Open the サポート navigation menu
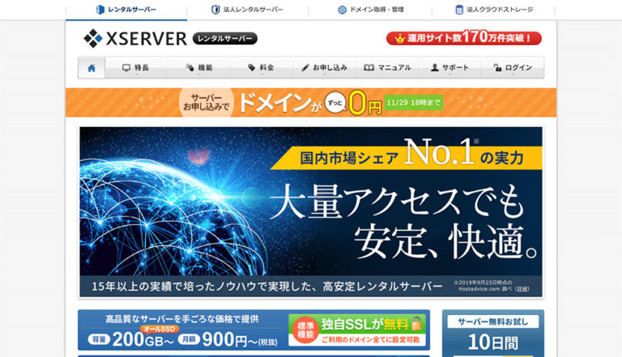Viewport: 622px width, 357px height. click(449, 68)
